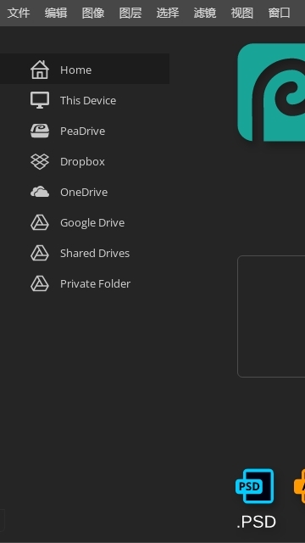This screenshot has width=305, height=543.
Task: Open the 文件 menu
Action: click(x=19, y=14)
